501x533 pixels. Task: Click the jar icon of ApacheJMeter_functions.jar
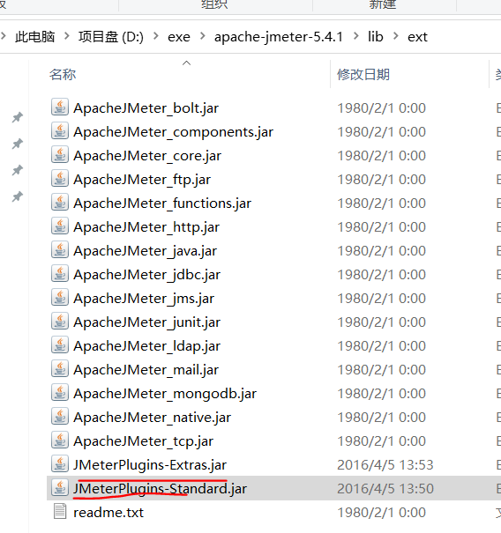tap(60, 203)
